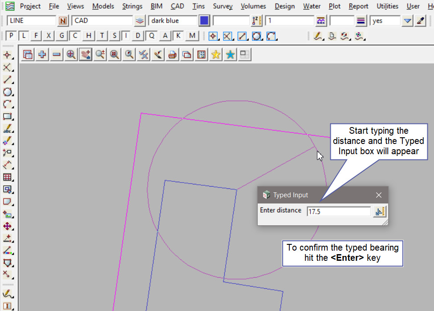Click the measure button beside Enter distance
The image size is (434, 311).
pyautogui.click(x=380, y=212)
